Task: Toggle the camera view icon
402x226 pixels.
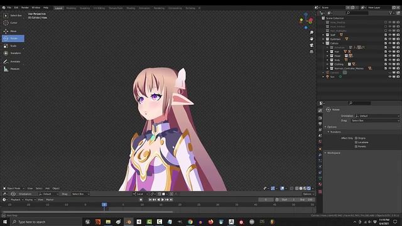Action: [312, 45]
